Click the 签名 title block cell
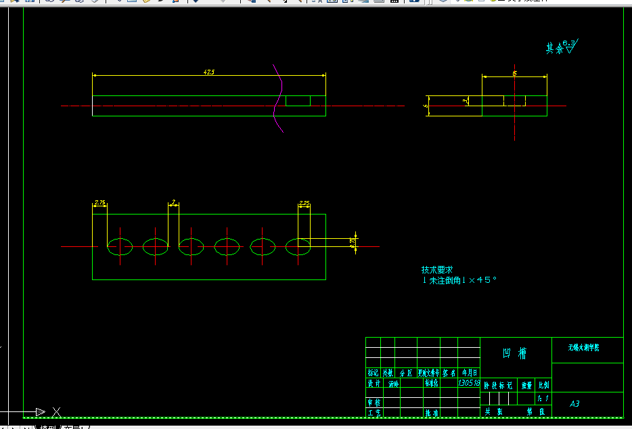 pos(449,373)
